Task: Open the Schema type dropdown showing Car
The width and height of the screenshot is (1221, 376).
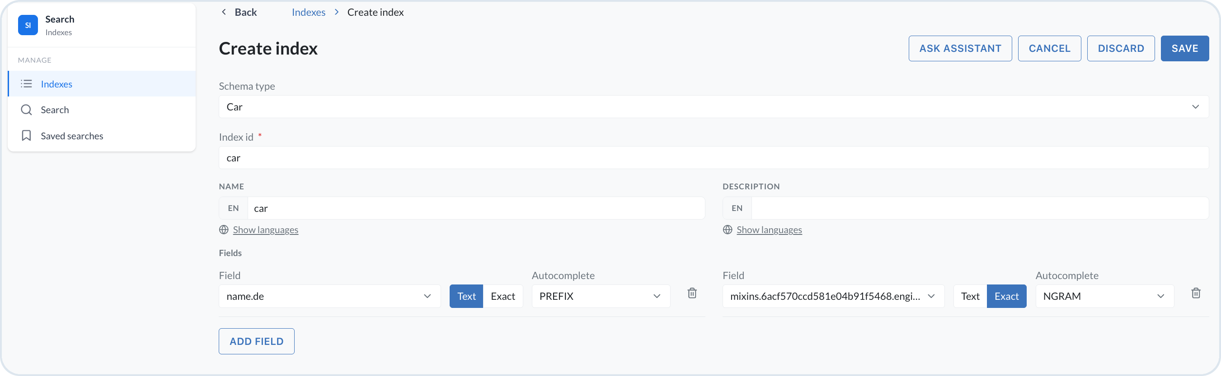Action: [x=714, y=107]
